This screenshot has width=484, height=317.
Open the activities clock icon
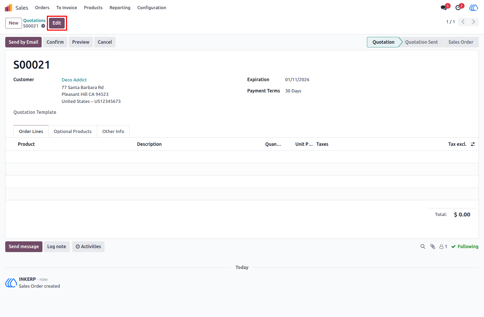458,8
